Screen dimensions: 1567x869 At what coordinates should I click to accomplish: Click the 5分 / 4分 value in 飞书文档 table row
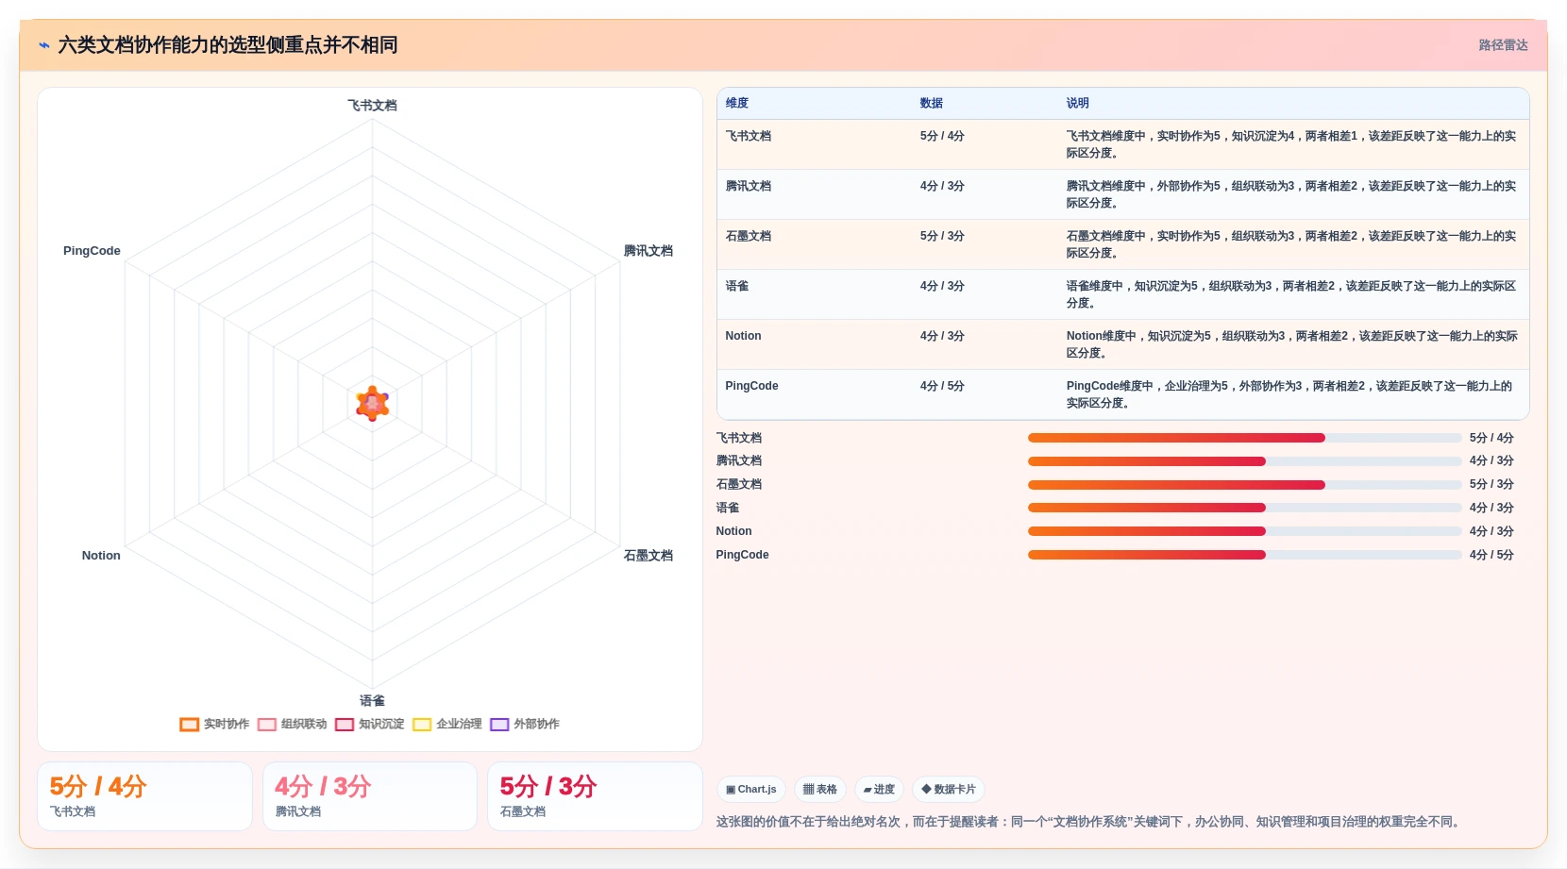pyautogui.click(x=942, y=136)
